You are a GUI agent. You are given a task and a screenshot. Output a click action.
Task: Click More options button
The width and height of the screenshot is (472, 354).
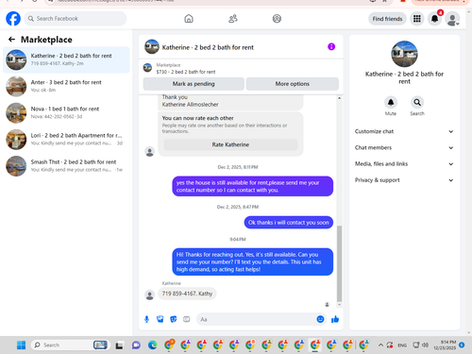click(293, 84)
